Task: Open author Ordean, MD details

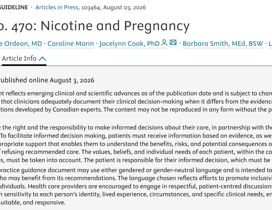Action: [21, 44]
